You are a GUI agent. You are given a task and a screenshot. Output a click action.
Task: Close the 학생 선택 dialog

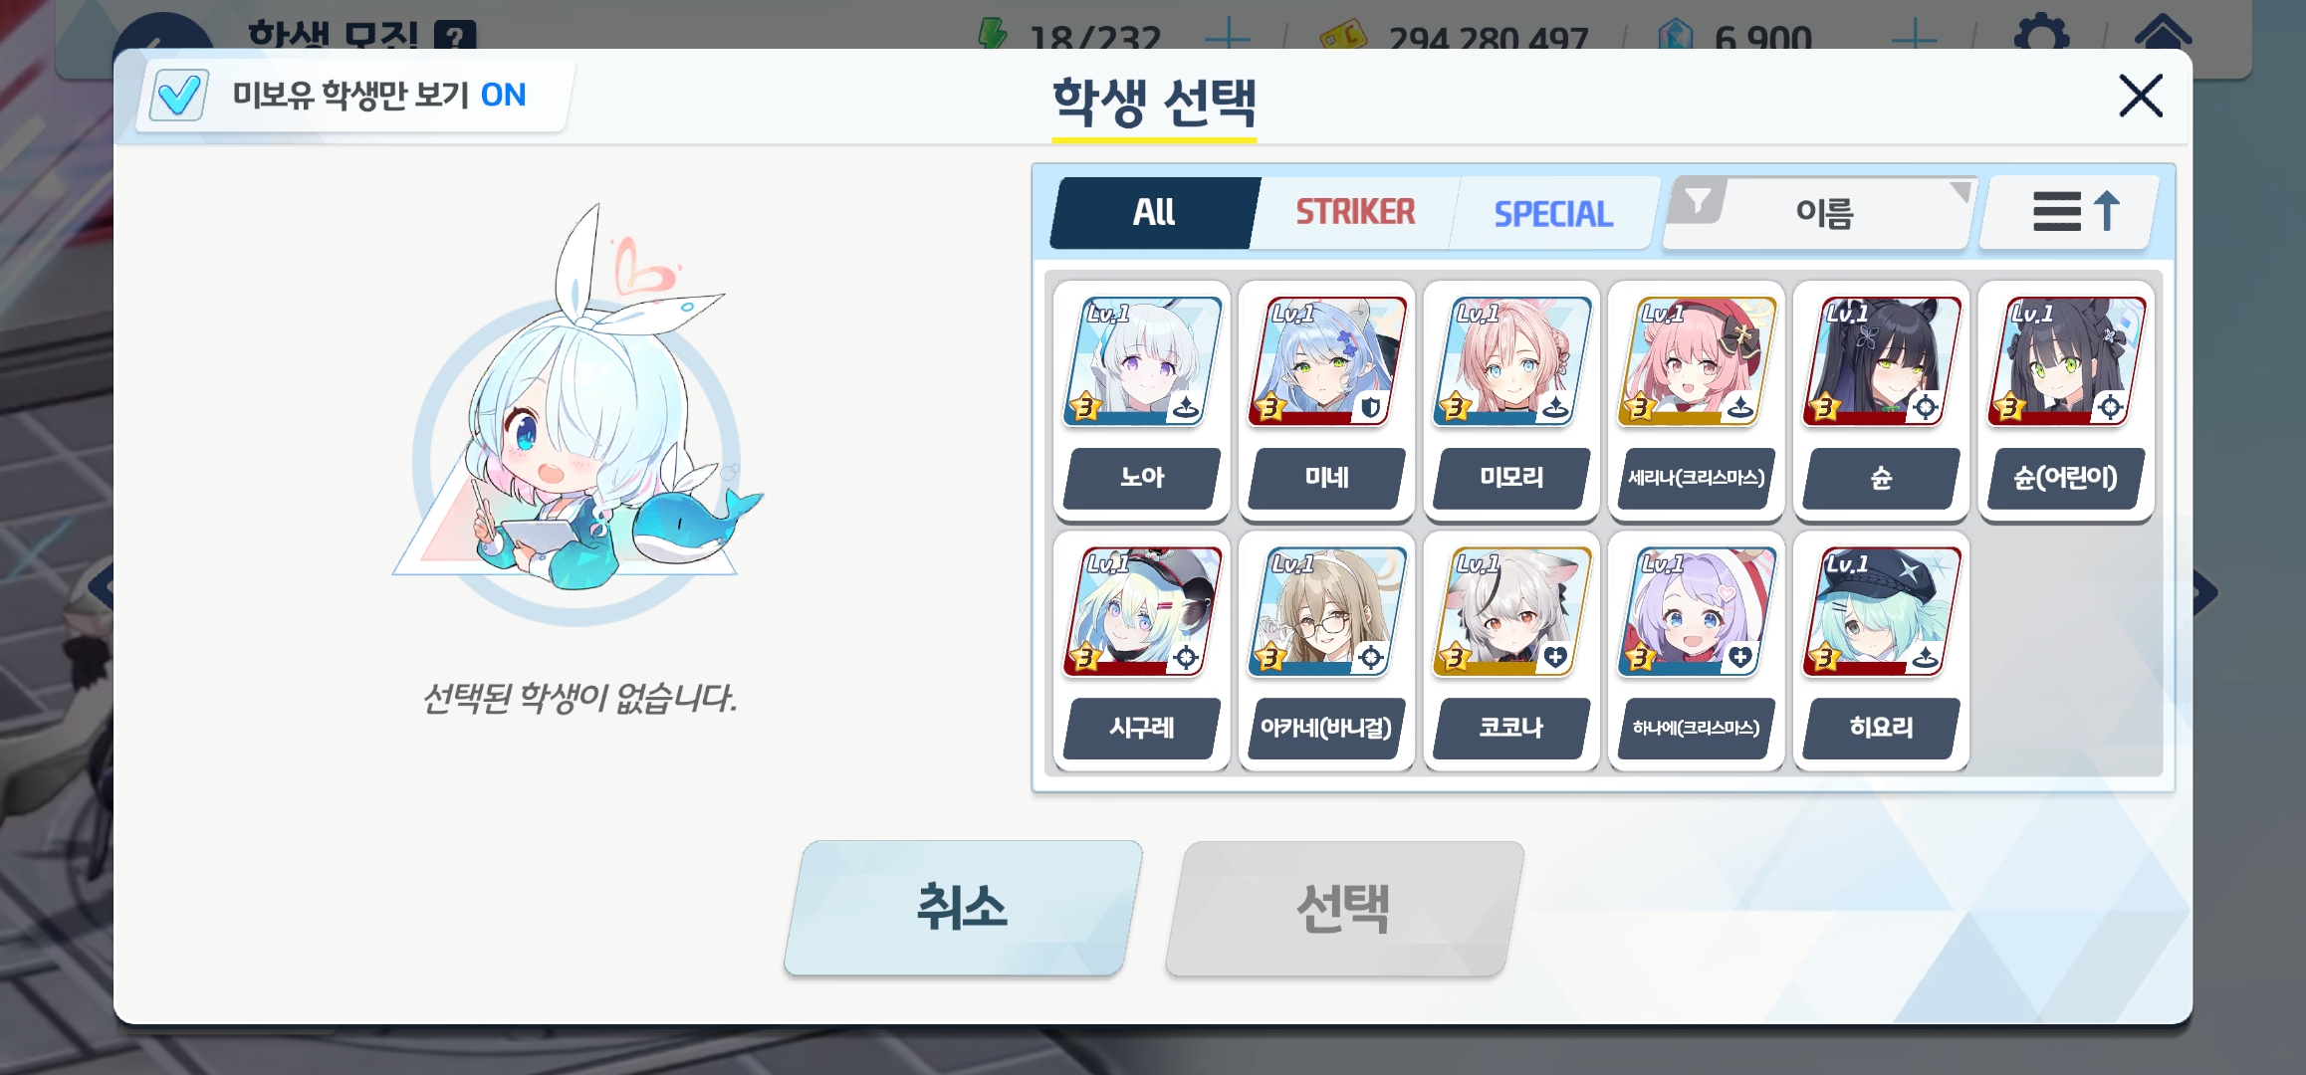coord(2141,97)
